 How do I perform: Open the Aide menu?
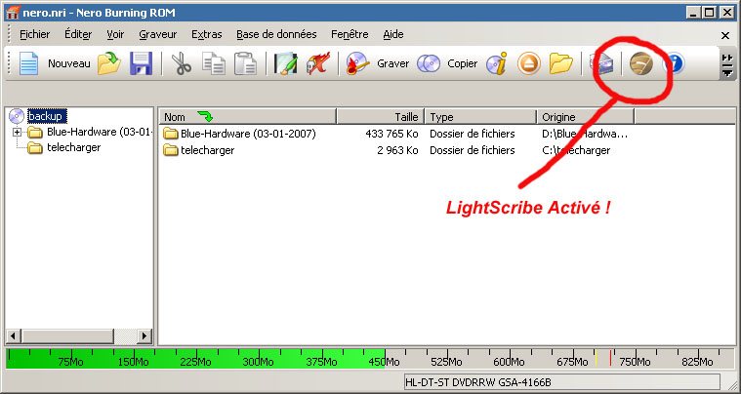(393, 34)
